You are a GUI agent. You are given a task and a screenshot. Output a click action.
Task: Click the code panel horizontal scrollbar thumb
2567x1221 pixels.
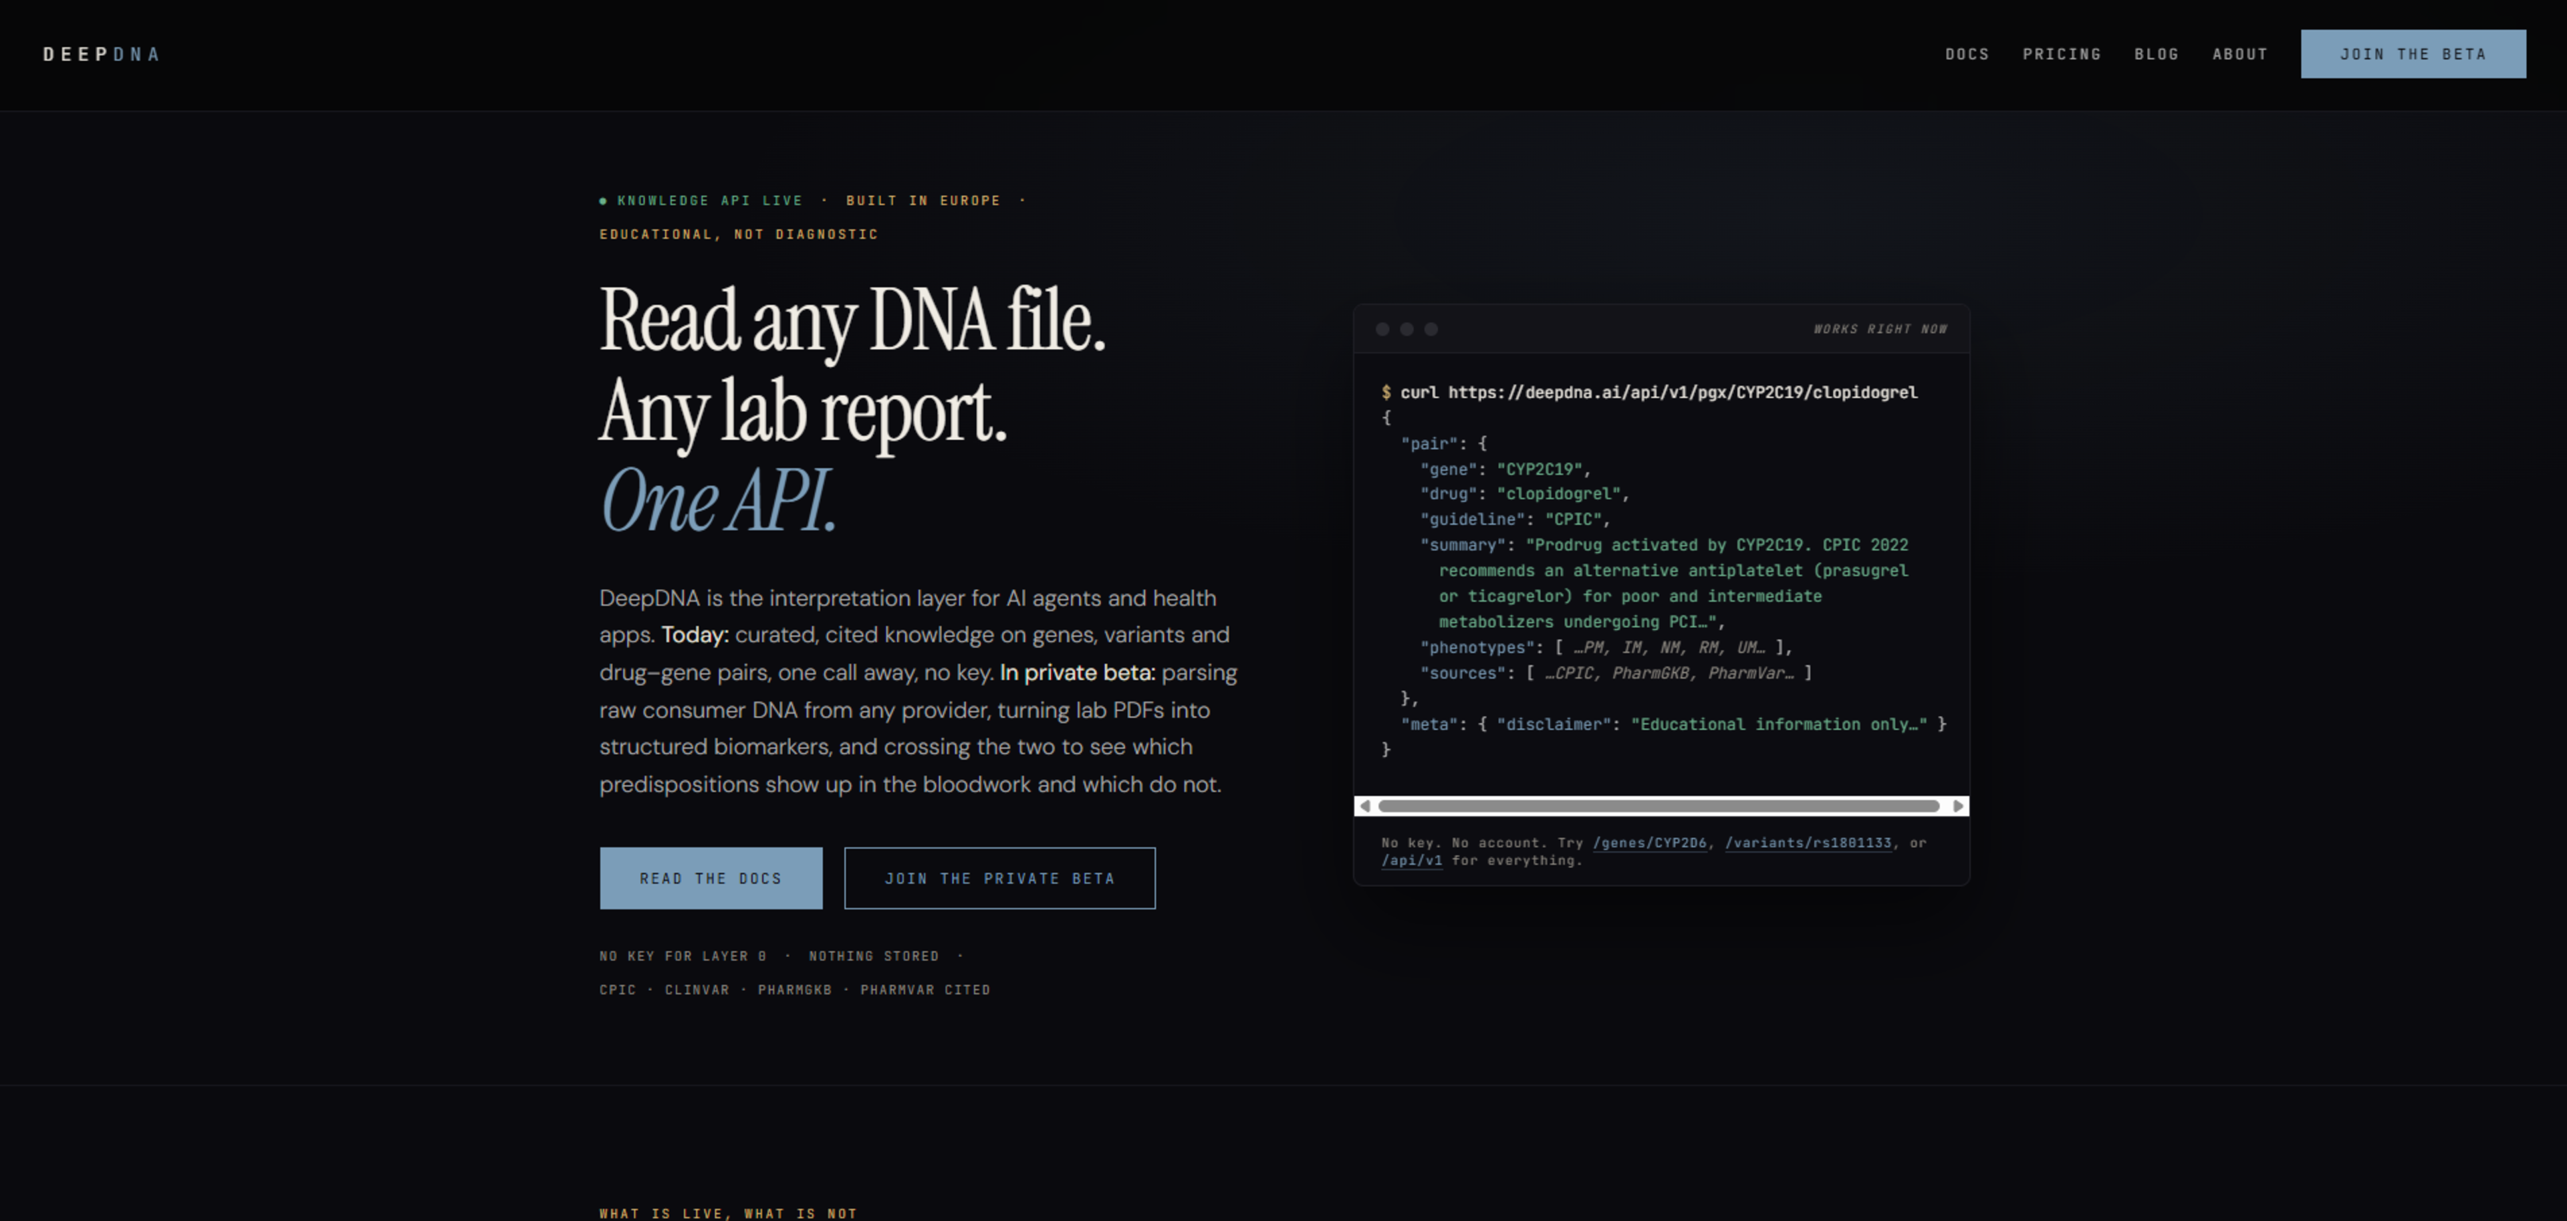[1658, 805]
